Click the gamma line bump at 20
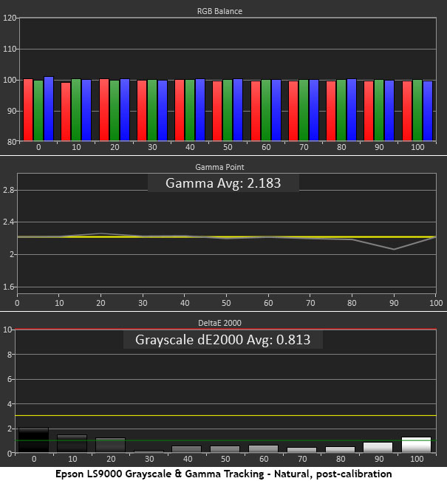Screen dimensions: 447x481 point(101,233)
